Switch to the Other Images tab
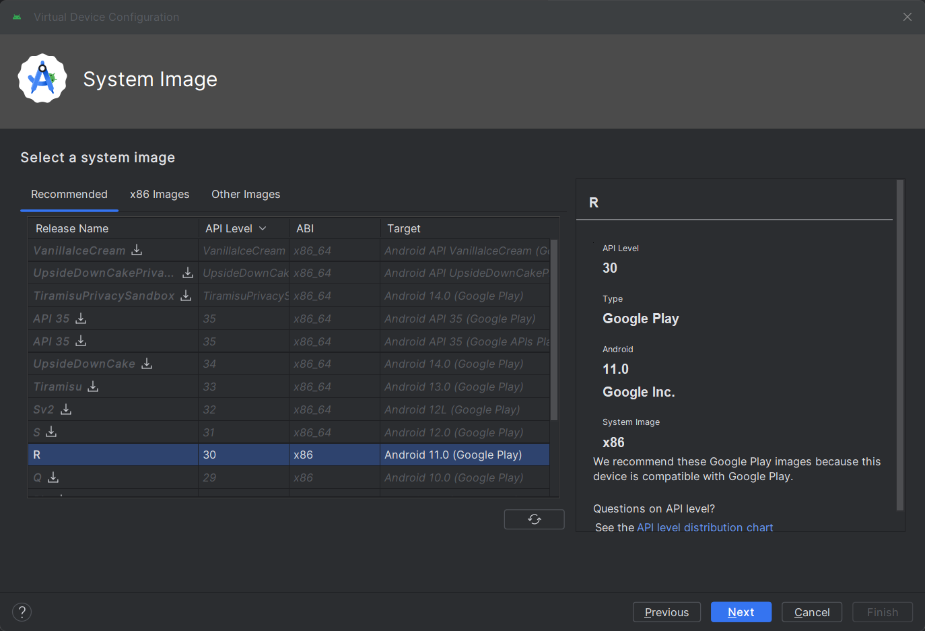The image size is (925, 631). (x=246, y=194)
